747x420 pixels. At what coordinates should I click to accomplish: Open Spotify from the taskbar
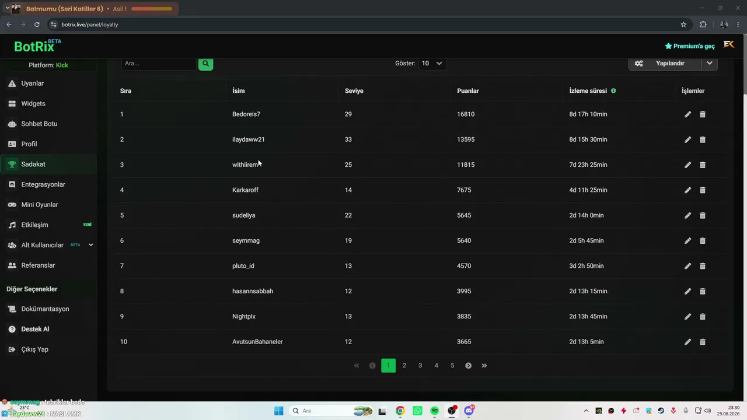435,411
